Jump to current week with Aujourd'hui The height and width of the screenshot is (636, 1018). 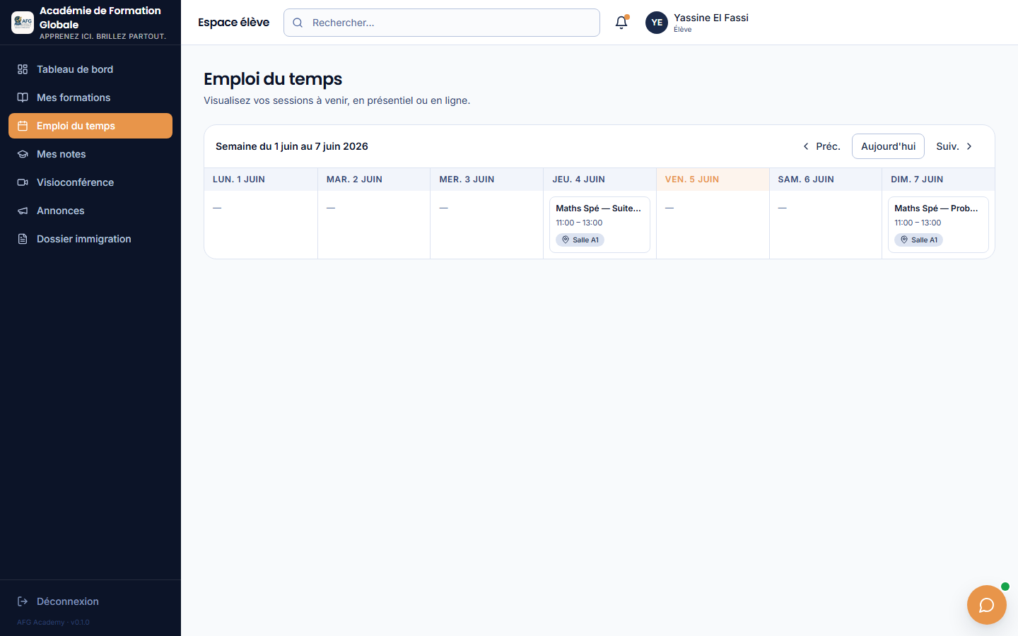888,146
